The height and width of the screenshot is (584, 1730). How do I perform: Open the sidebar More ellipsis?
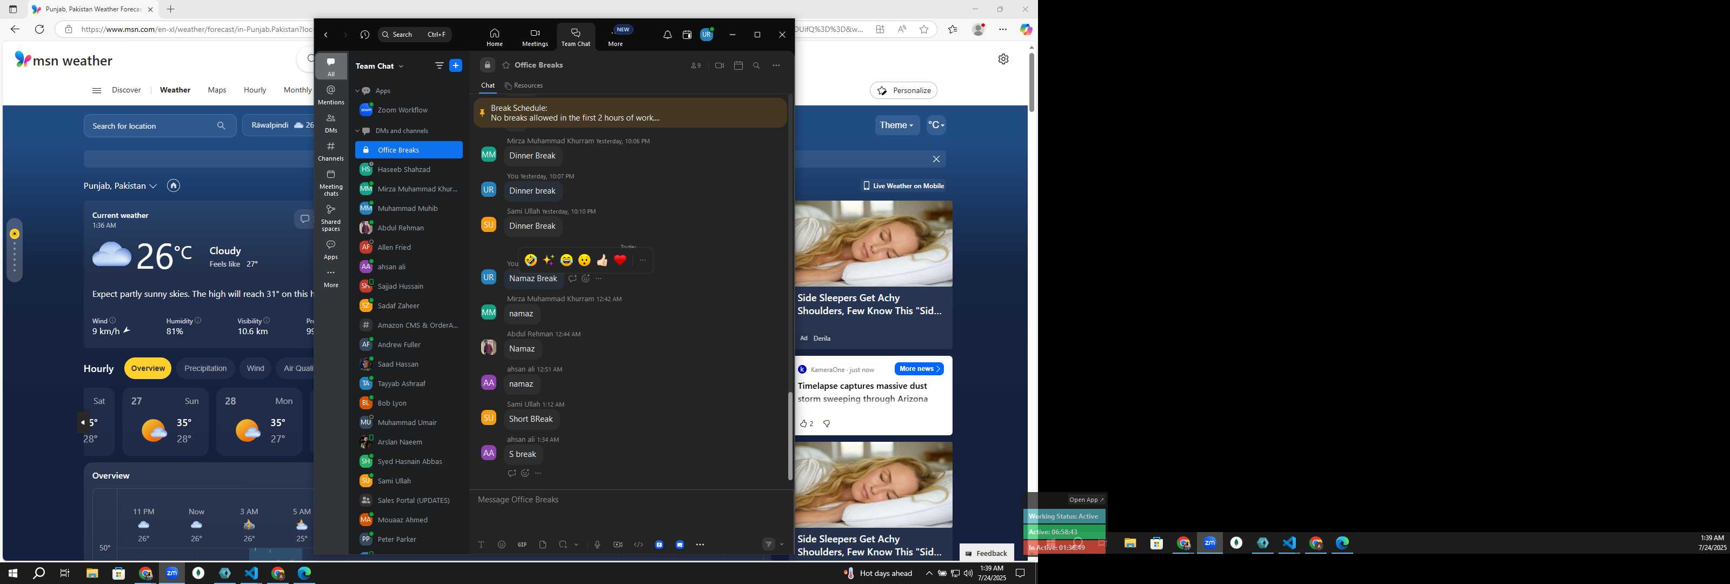pos(331,277)
